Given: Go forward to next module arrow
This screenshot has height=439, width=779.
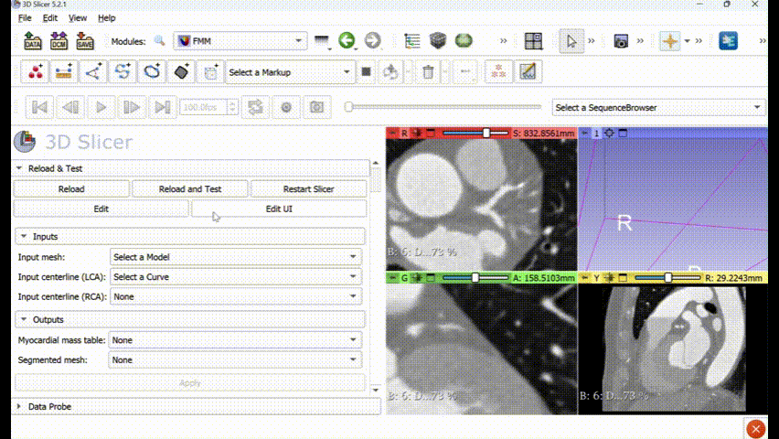Looking at the screenshot, I should [373, 40].
